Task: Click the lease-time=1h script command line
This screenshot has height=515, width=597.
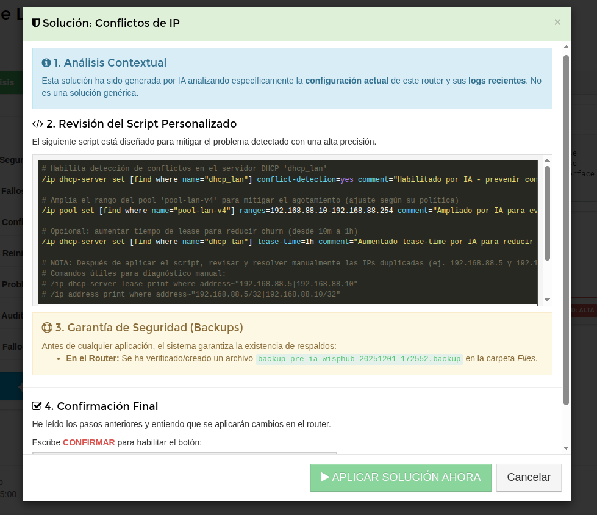Action: pos(287,242)
